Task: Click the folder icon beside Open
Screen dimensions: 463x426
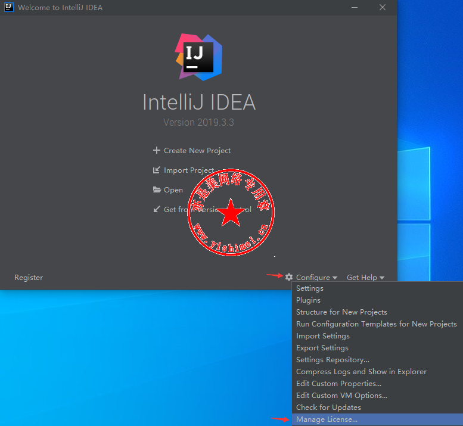Action: coord(157,189)
